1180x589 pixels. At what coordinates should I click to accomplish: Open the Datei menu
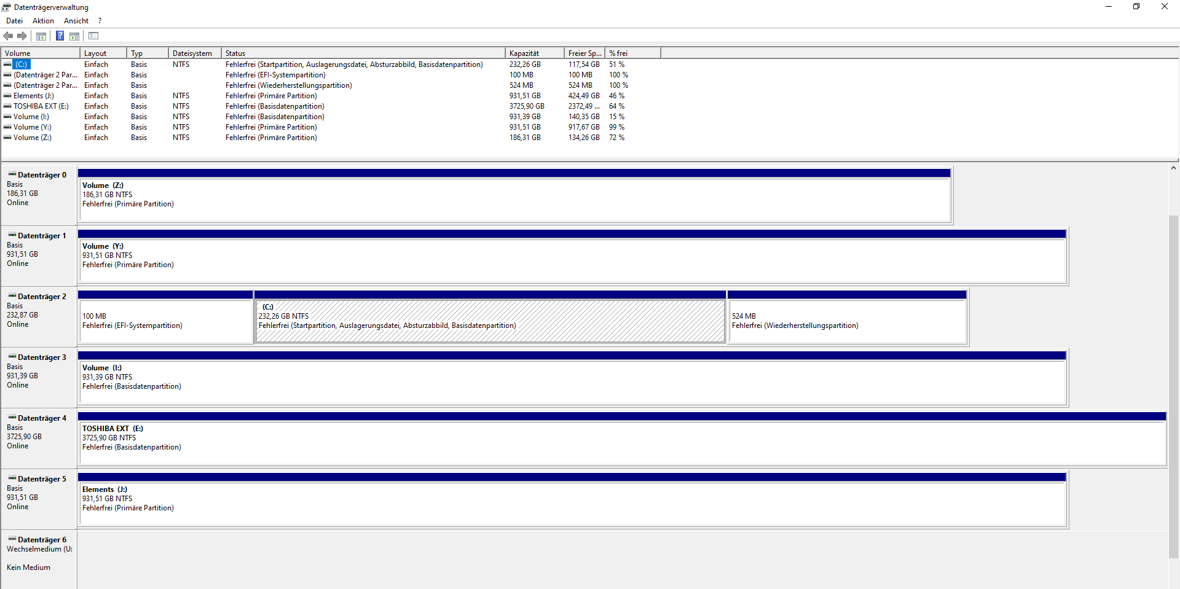point(14,20)
